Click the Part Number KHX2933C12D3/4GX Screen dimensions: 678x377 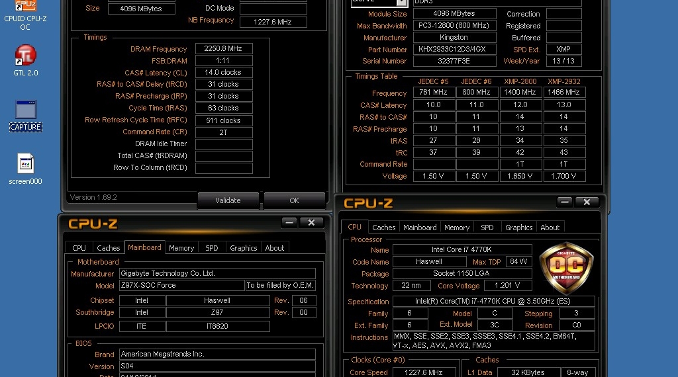coord(454,49)
